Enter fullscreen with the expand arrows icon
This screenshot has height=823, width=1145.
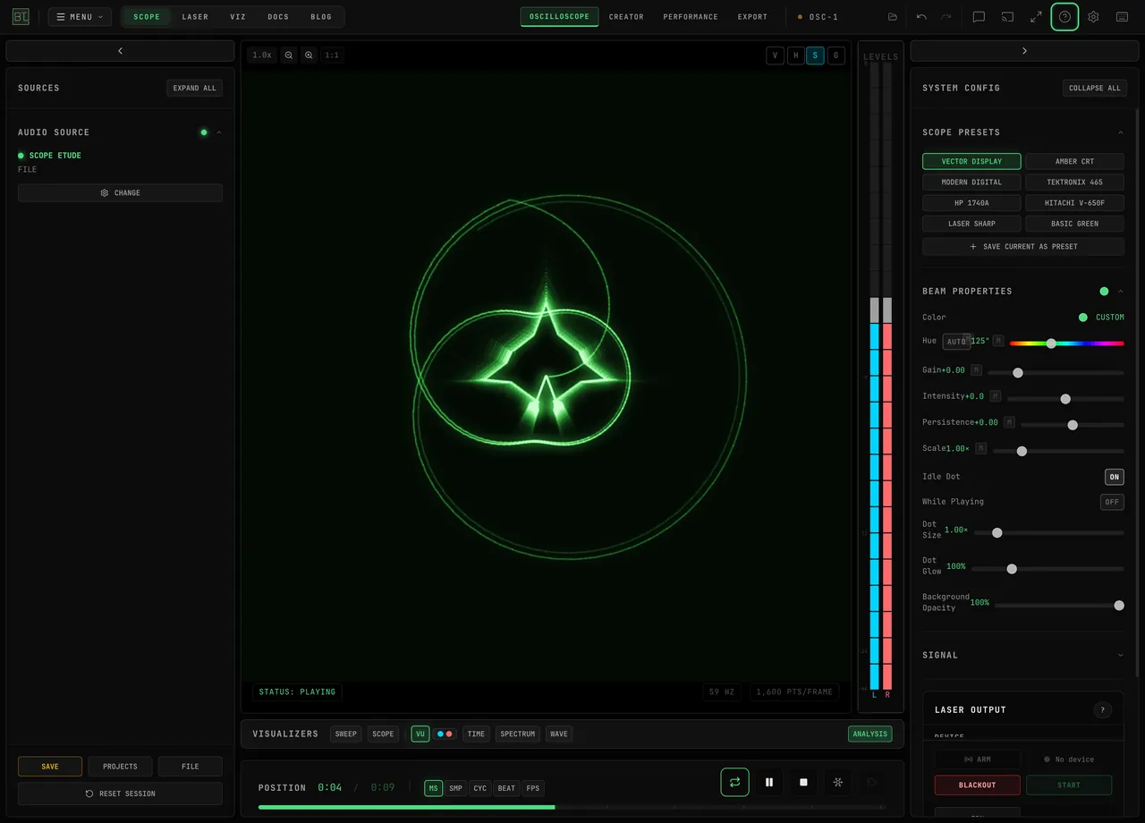point(1036,17)
